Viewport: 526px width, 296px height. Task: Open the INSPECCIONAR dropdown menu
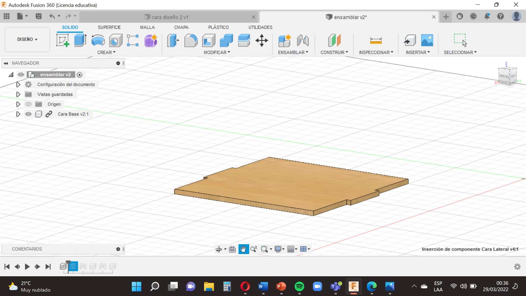[x=376, y=52]
